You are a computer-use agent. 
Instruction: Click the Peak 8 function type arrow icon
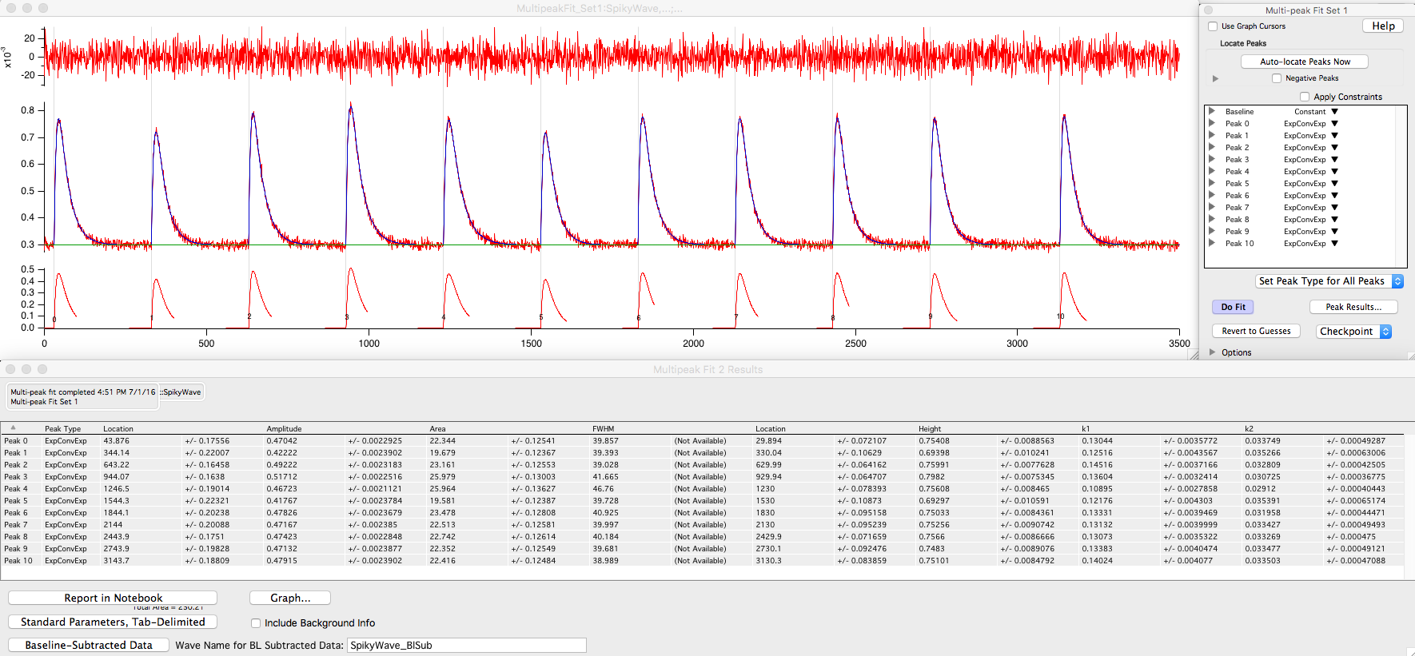[1334, 220]
